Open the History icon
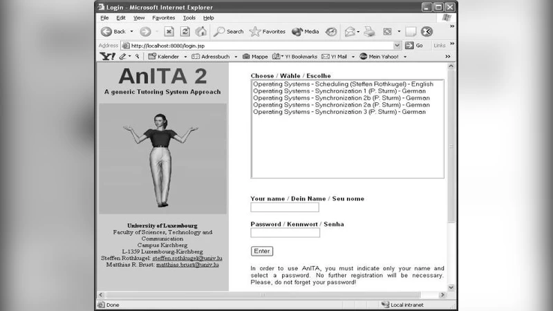Viewport: 553px width, 311px height. coord(331,32)
